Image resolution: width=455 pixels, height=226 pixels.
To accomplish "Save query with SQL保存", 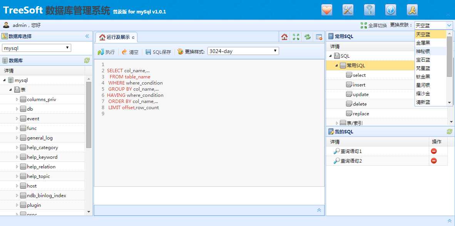I will [x=158, y=52].
